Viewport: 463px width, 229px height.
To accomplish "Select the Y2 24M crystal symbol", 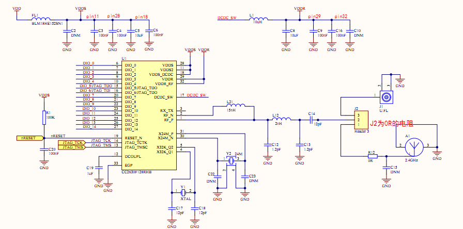I will point(231,160).
